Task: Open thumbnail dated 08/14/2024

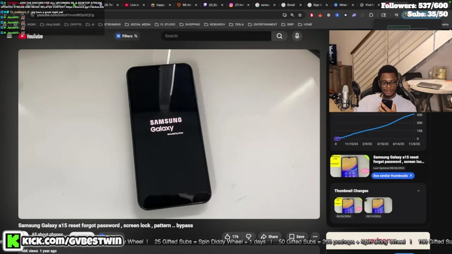Action: click(378, 205)
